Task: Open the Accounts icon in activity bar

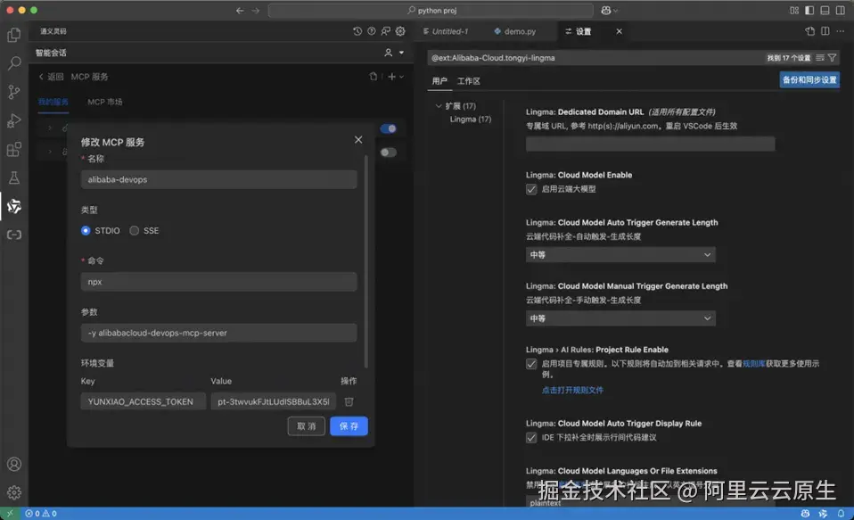Action: click(x=14, y=464)
